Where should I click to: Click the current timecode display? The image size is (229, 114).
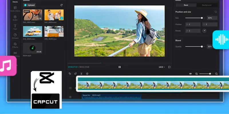click(73, 67)
